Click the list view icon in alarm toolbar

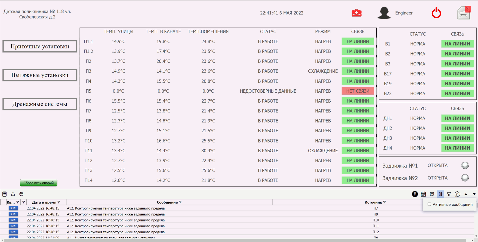4,194
